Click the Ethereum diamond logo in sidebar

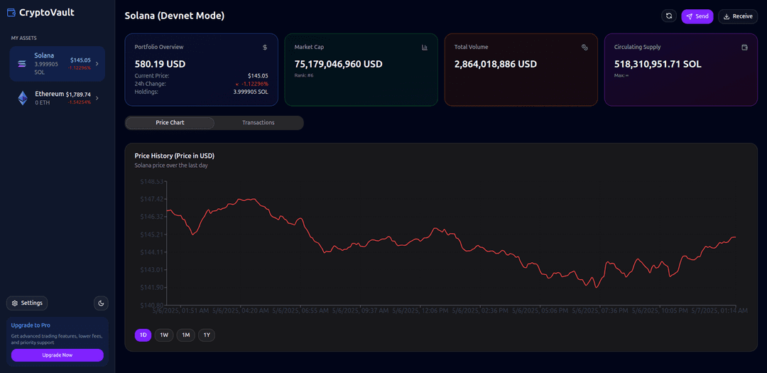click(x=23, y=98)
